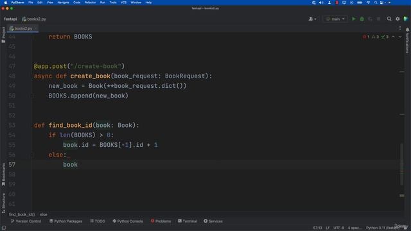Open macOS volume control icon
The width and height of the screenshot is (411, 231).
(x=321, y=3)
